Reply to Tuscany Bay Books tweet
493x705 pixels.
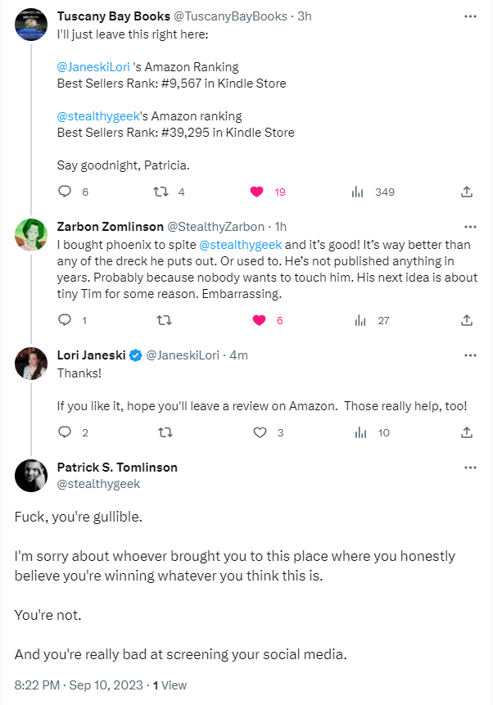[66, 192]
